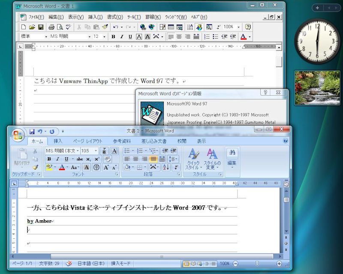Click the horizontal scrollbar in Word 2007

click(162, 256)
